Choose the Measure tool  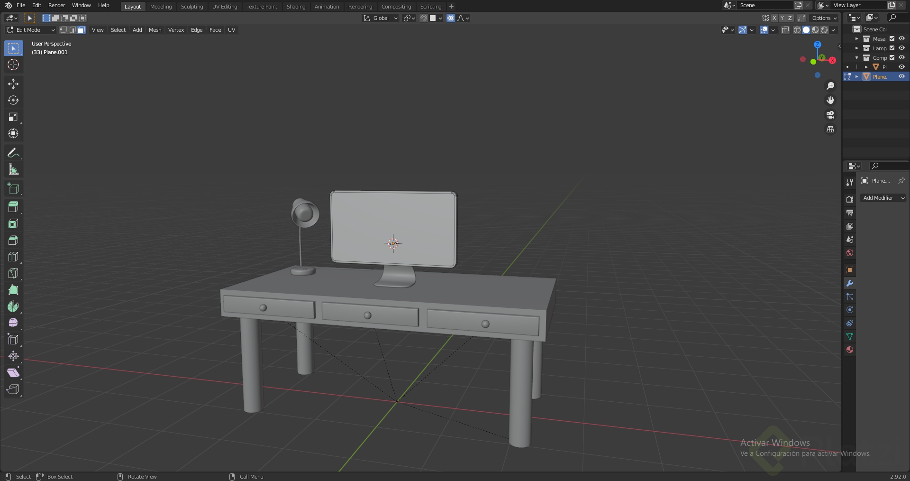[13, 169]
